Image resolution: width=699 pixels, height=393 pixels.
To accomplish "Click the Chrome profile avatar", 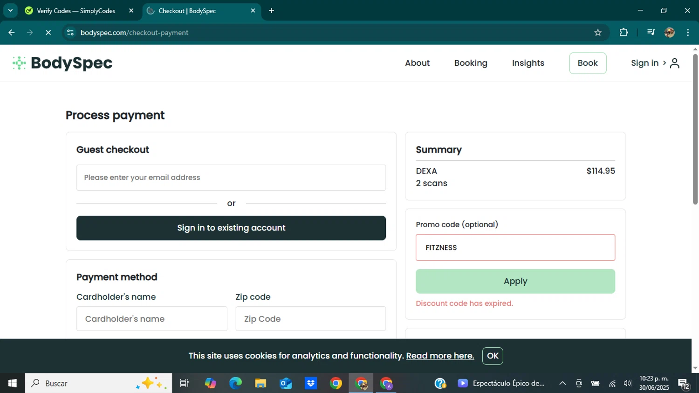I will 670,33.
